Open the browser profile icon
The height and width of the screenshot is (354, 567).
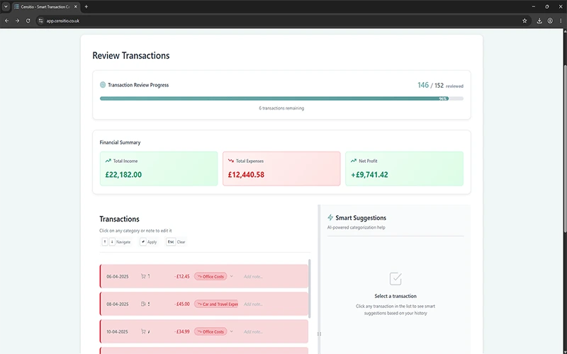pos(550,21)
